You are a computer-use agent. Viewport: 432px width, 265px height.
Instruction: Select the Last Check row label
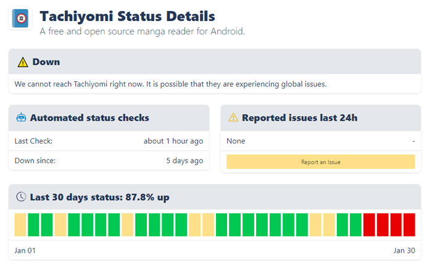tap(33, 141)
